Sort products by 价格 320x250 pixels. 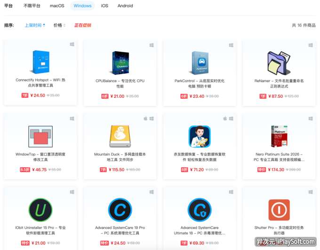tap(59, 25)
